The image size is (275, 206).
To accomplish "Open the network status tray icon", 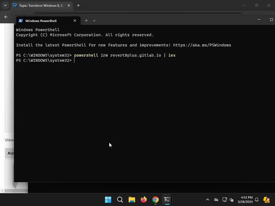I will pos(225,200).
